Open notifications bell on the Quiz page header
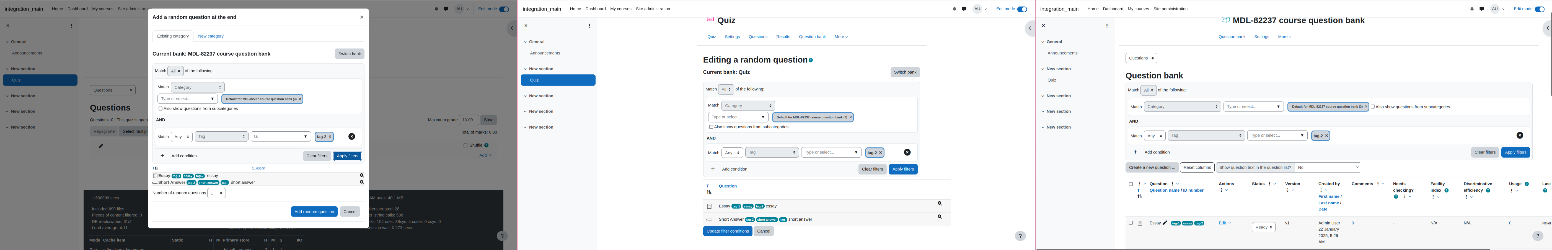 tap(954, 9)
